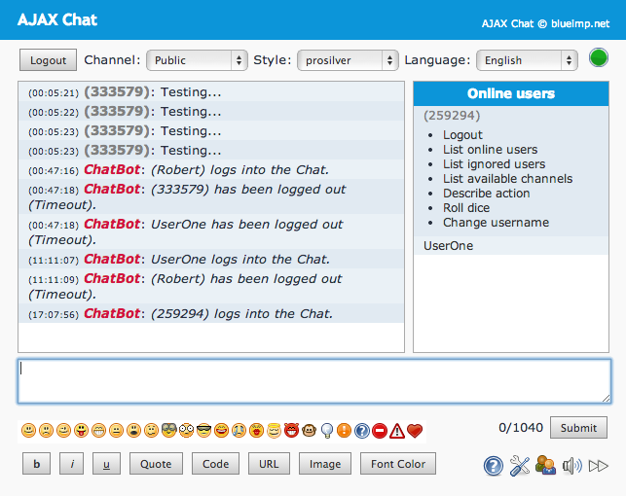This screenshot has height=496, width=626.
Task: Focus the chat message text input box
Action: [x=313, y=381]
